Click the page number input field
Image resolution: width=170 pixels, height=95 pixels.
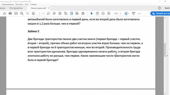[39, 13]
